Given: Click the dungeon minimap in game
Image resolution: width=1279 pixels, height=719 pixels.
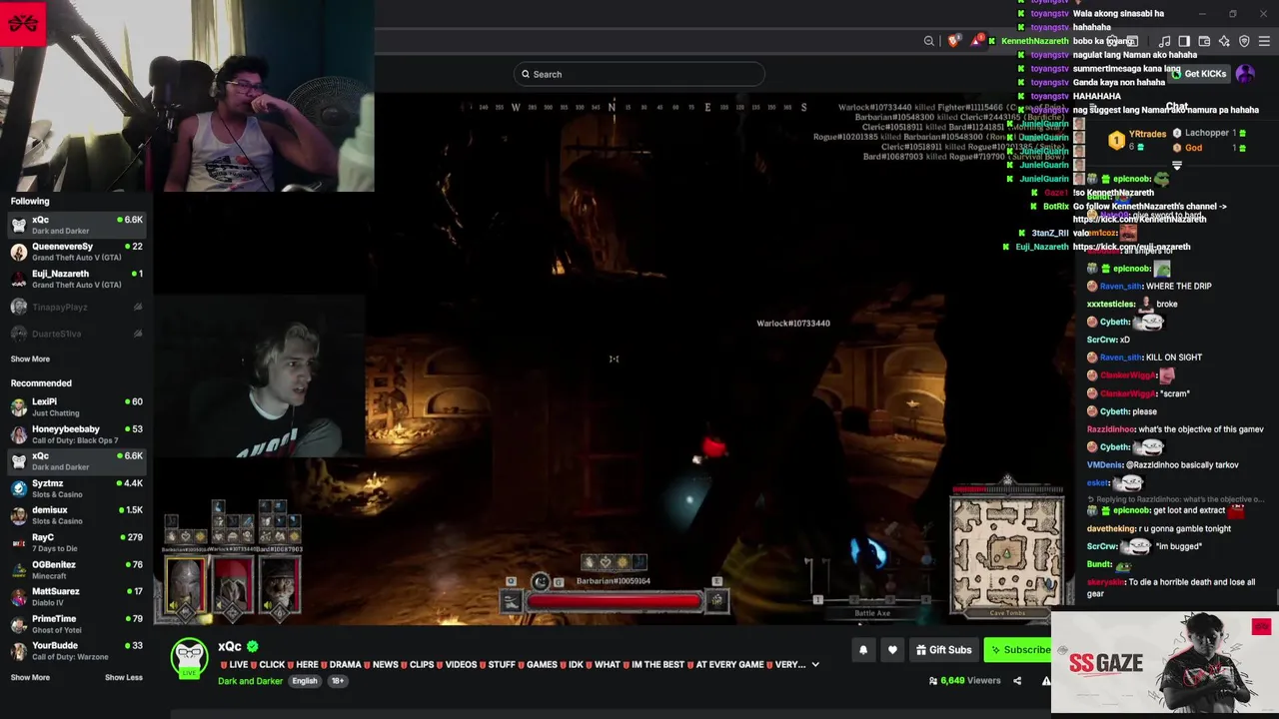Looking at the screenshot, I should [1006, 554].
